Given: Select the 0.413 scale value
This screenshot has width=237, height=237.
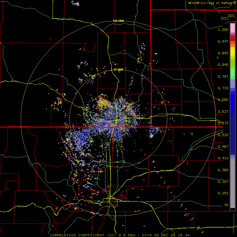Looking at the screenshot, I should coord(223,158).
